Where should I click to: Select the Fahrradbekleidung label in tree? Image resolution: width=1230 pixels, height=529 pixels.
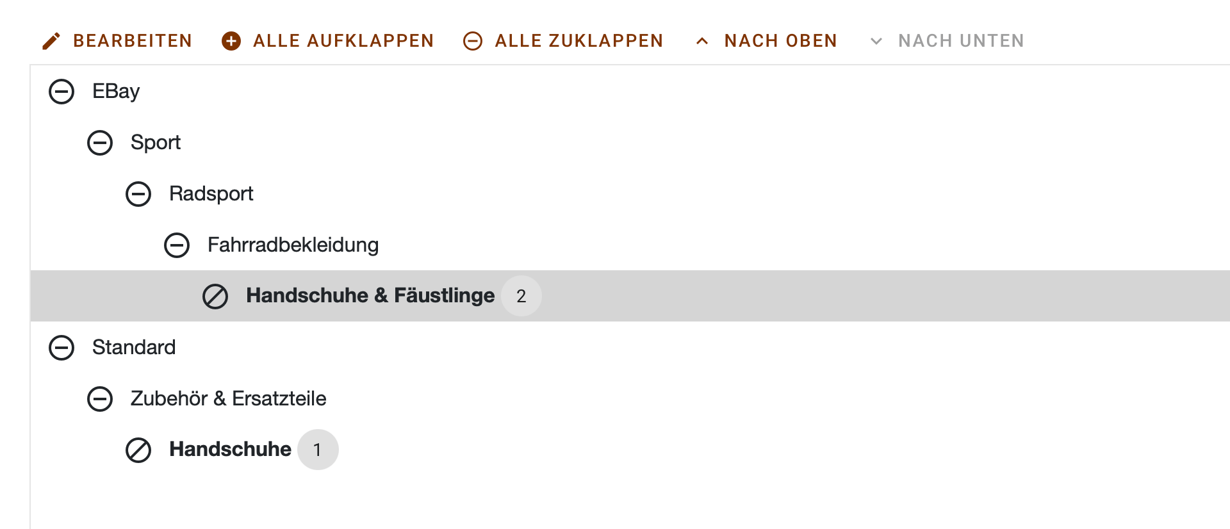293,245
